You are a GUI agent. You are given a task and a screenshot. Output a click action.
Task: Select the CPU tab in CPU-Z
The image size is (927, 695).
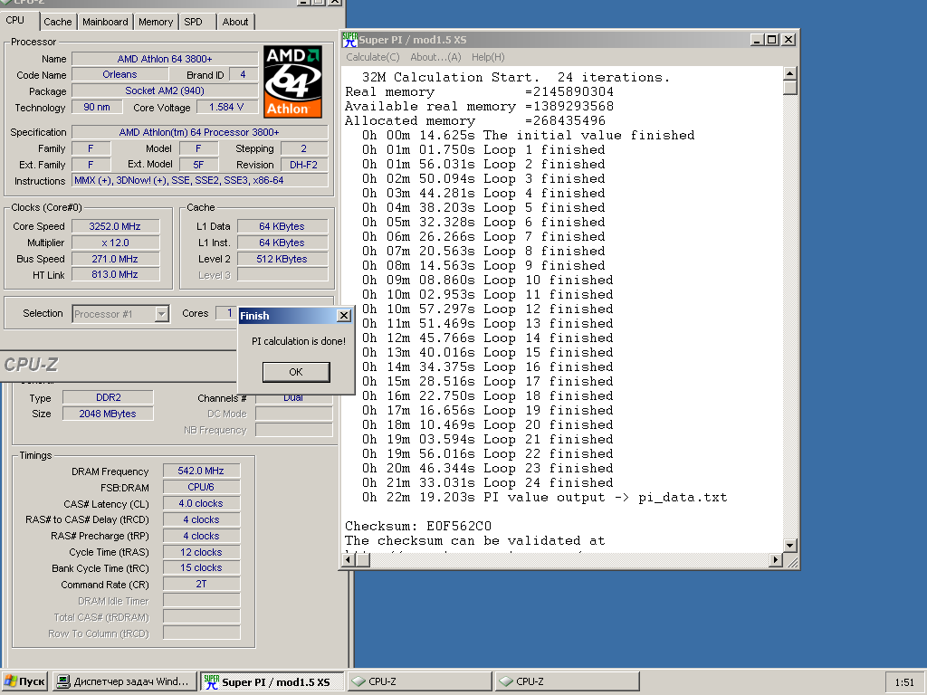coord(15,20)
